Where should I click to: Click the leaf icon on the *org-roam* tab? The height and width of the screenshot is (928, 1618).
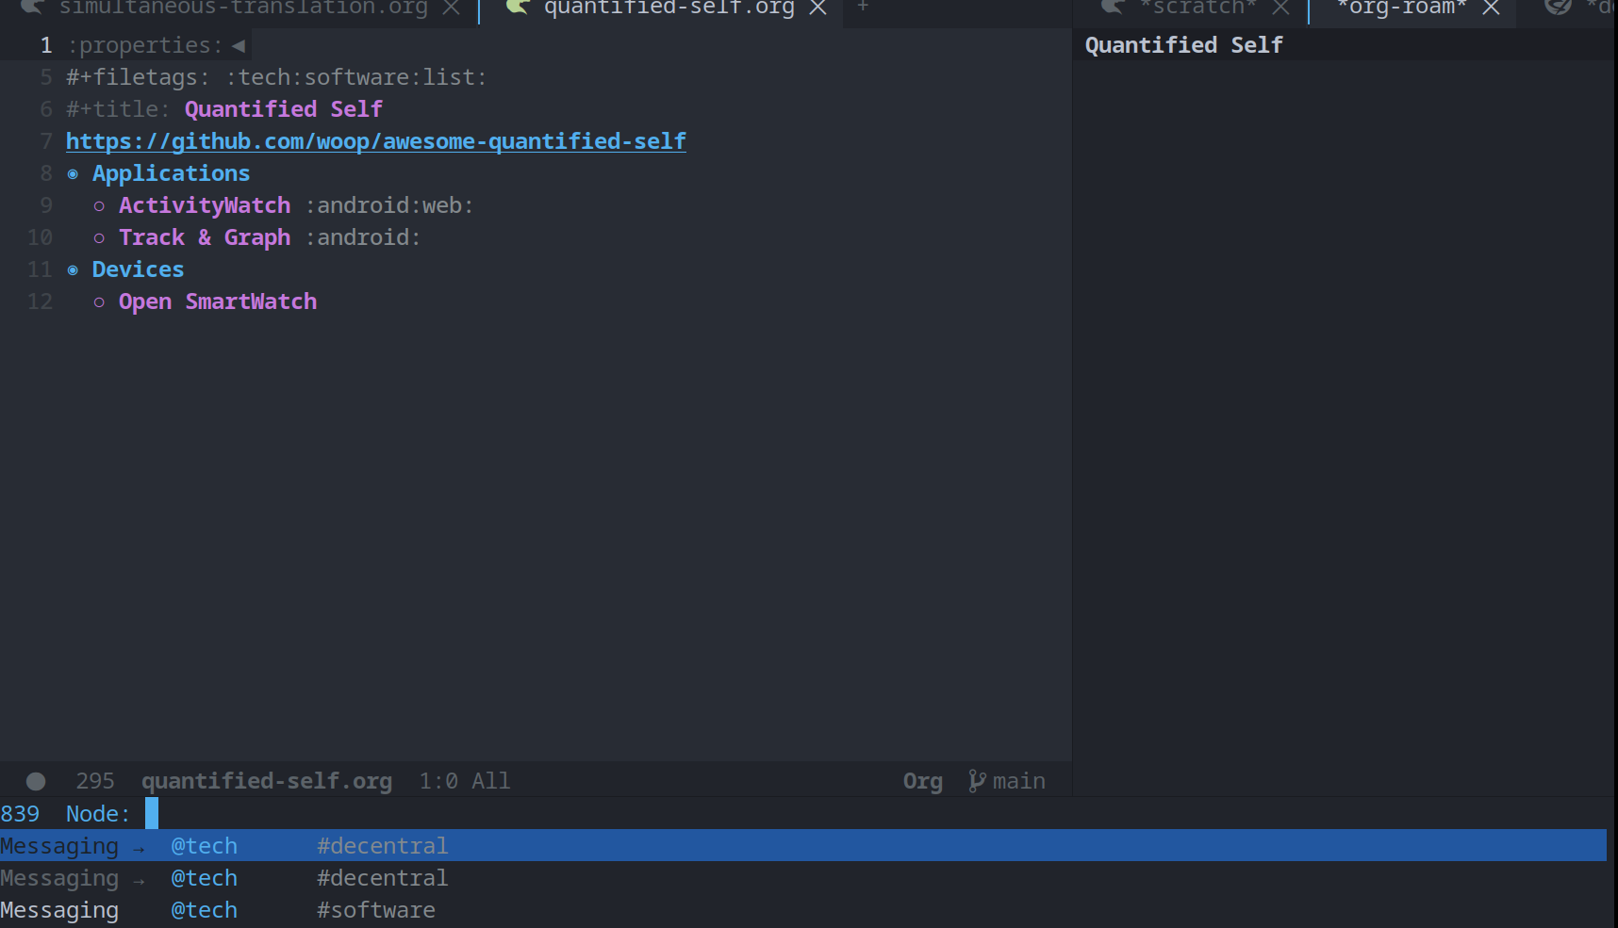(x=1326, y=8)
